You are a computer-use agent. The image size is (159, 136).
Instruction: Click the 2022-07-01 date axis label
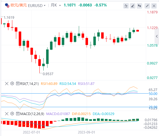(31, 132)
